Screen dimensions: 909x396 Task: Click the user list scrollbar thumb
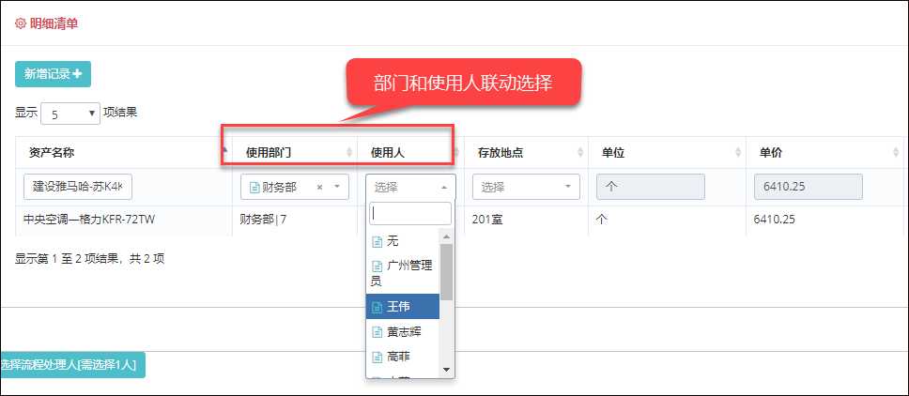[x=446, y=271]
